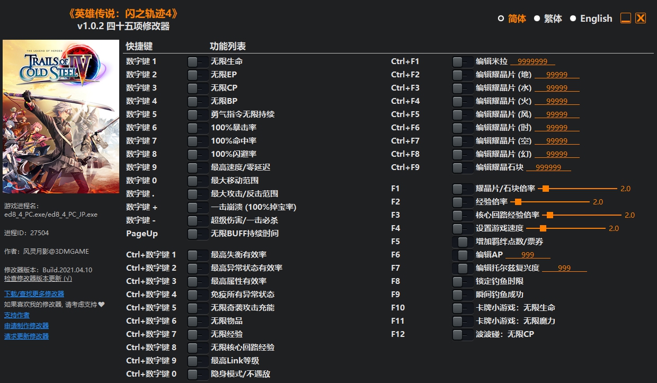Screen dimensions: 657x383
Task: Toggle 无限经验 switch
Action: coord(198,334)
